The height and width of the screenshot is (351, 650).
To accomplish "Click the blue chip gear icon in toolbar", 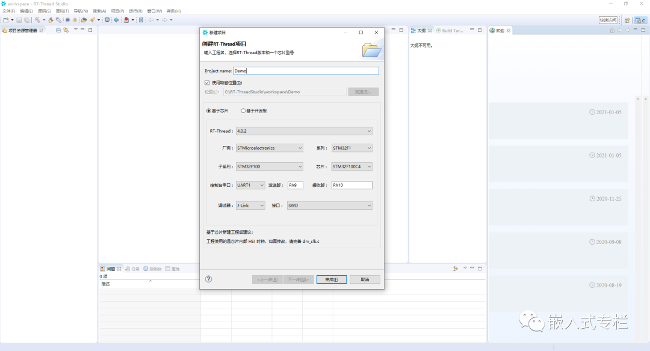I will click(x=67, y=20).
